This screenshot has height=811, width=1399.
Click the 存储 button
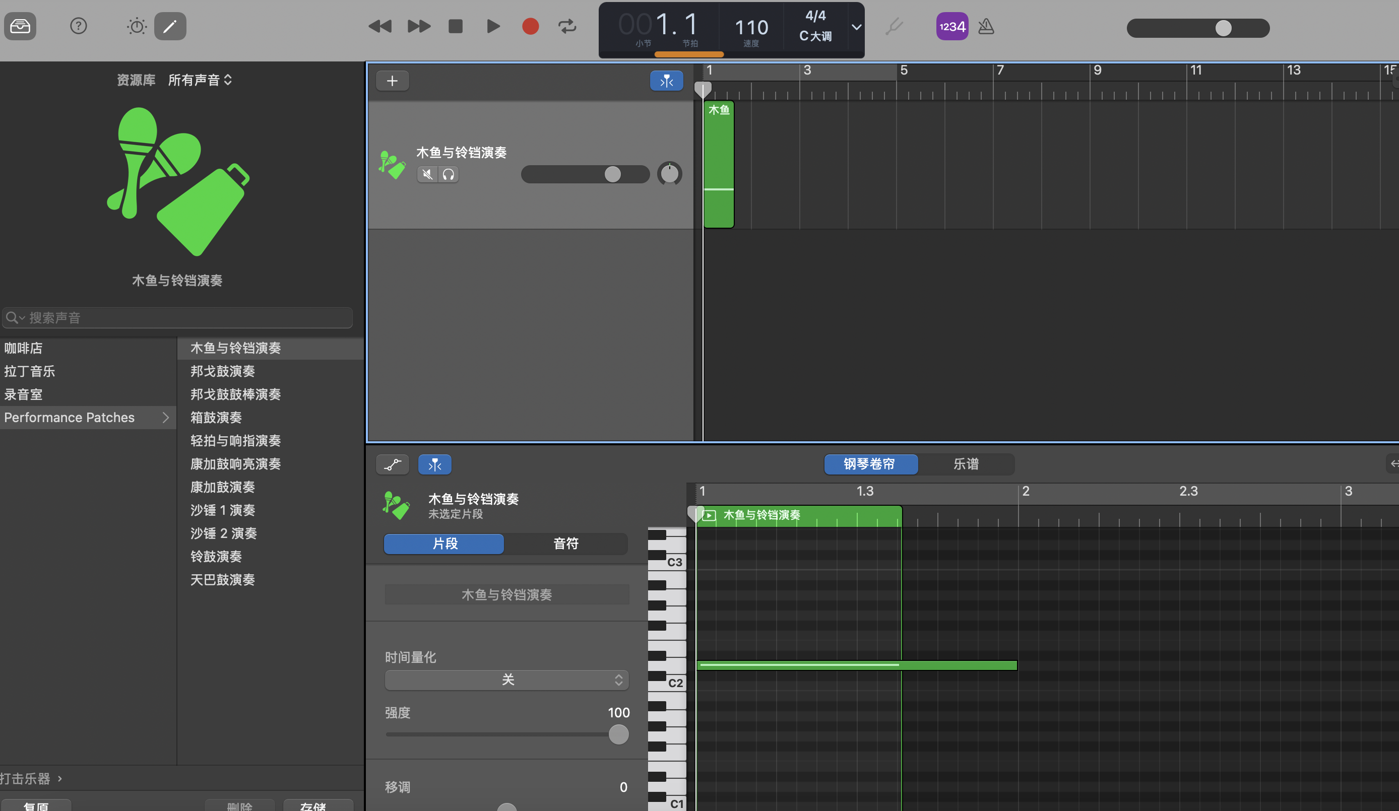coord(318,805)
